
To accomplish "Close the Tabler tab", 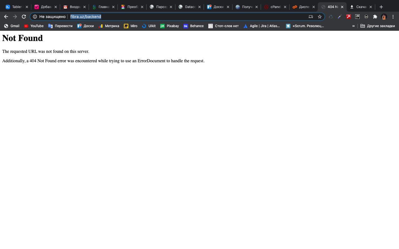I will (x=27, y=7).
